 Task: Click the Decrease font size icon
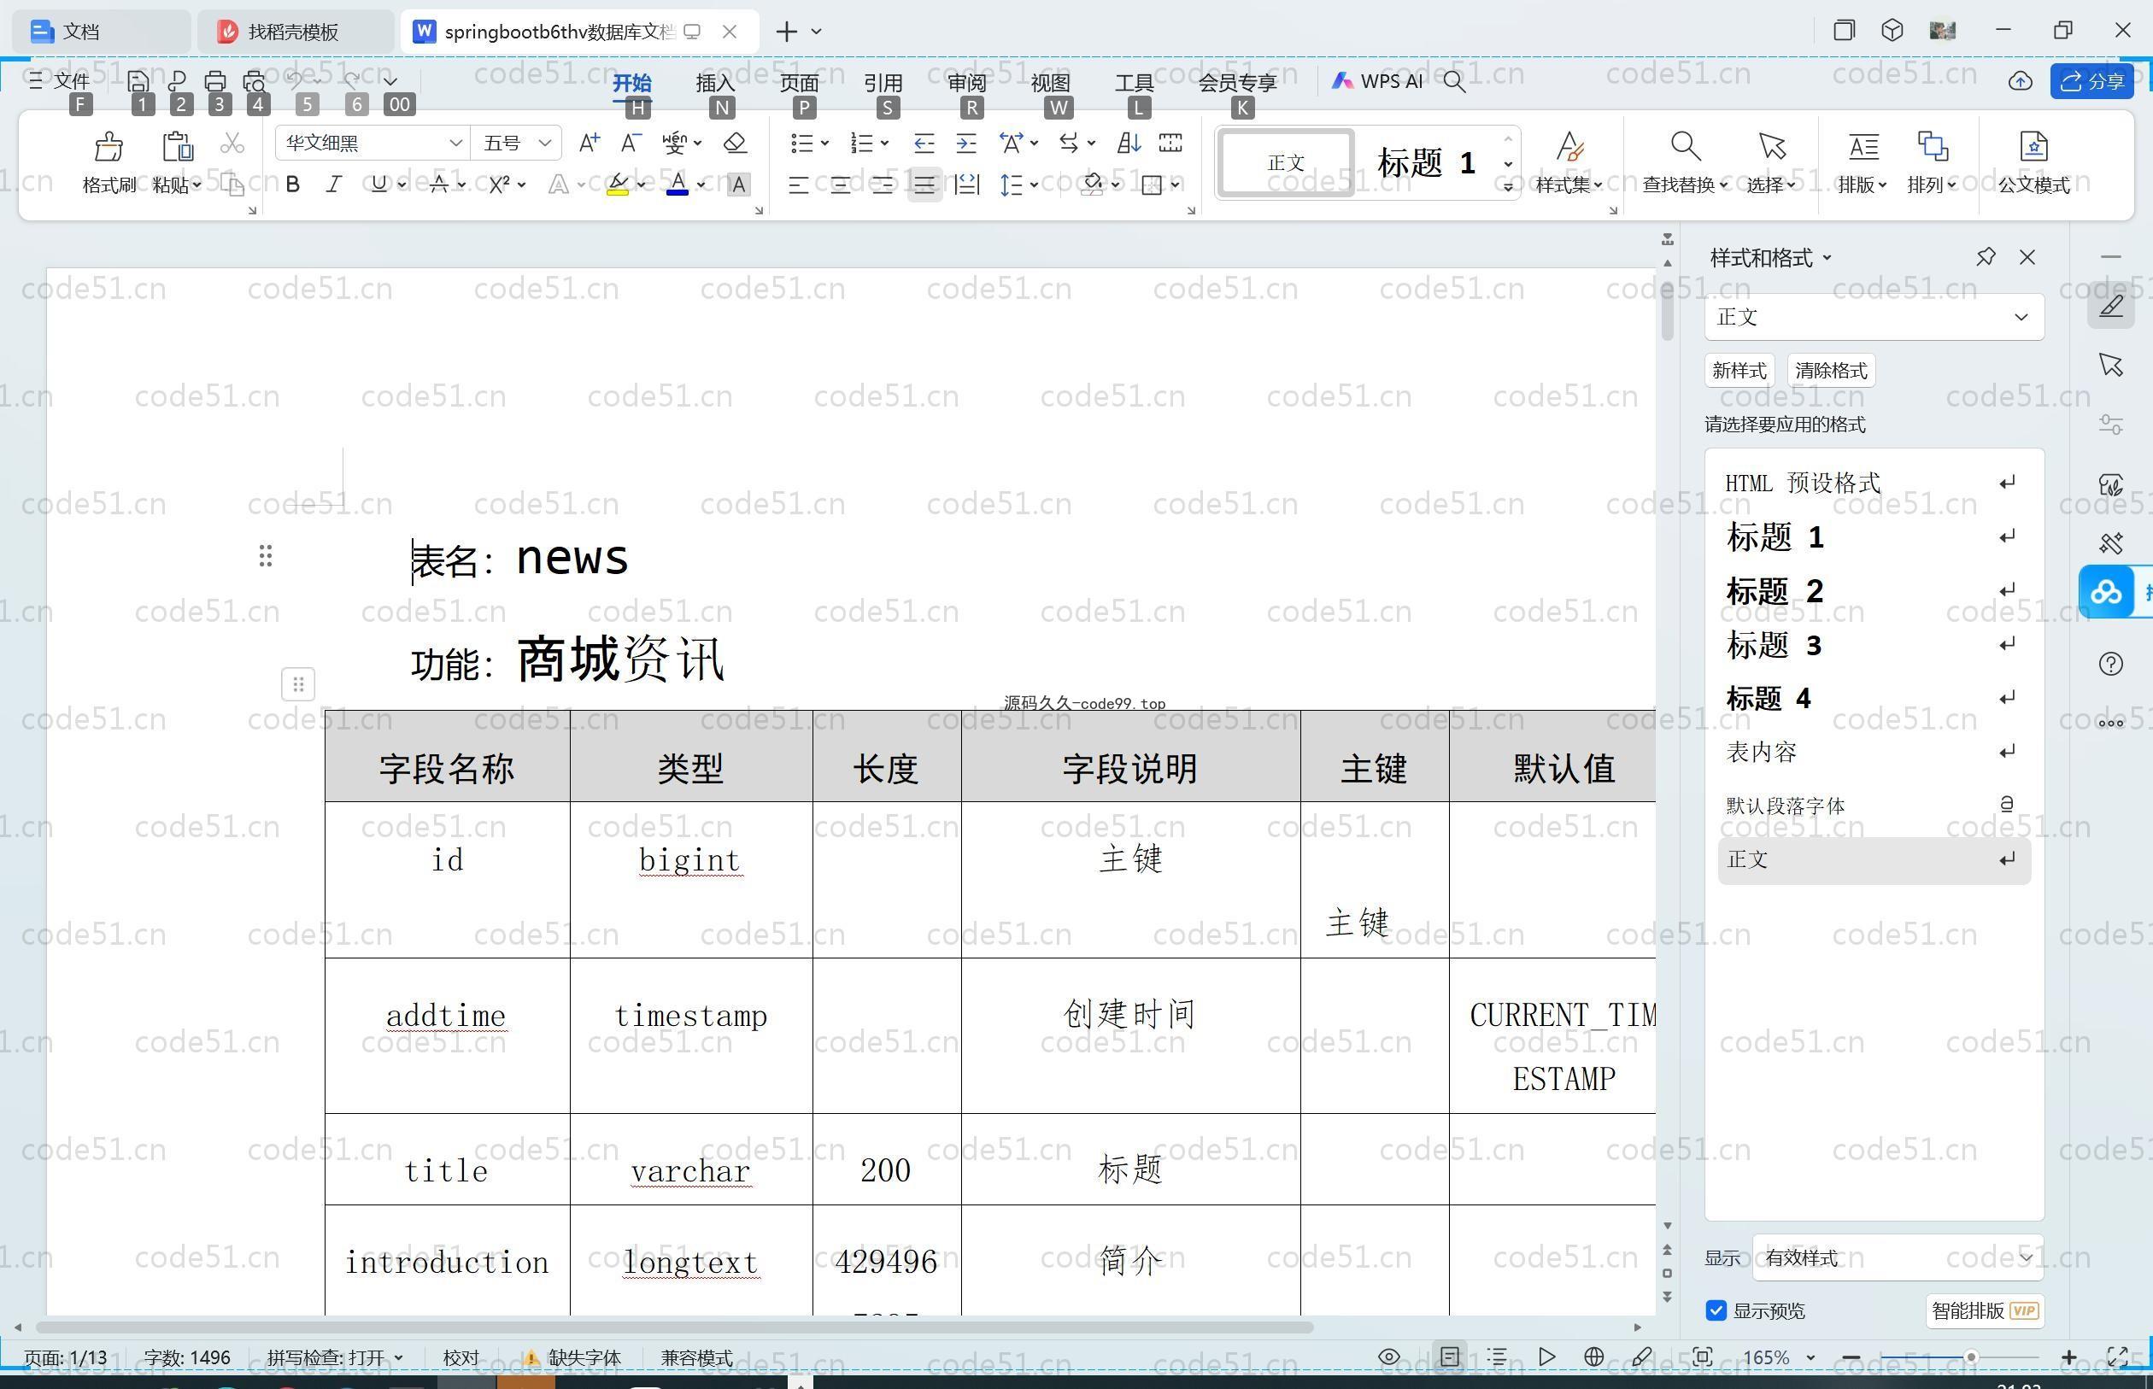(631, 143)
